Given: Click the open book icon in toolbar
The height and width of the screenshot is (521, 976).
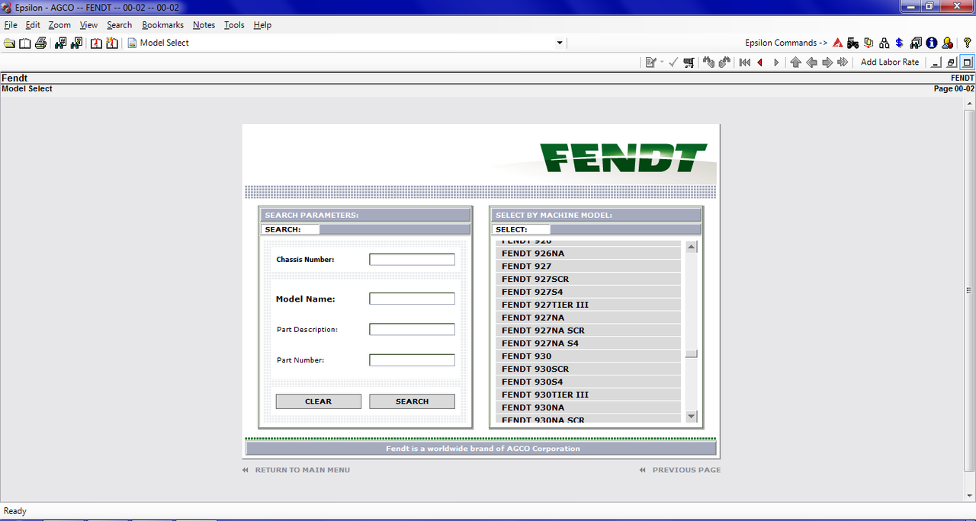Looking at the screenshot, I should pyautogui.click(x=25, y=43).
